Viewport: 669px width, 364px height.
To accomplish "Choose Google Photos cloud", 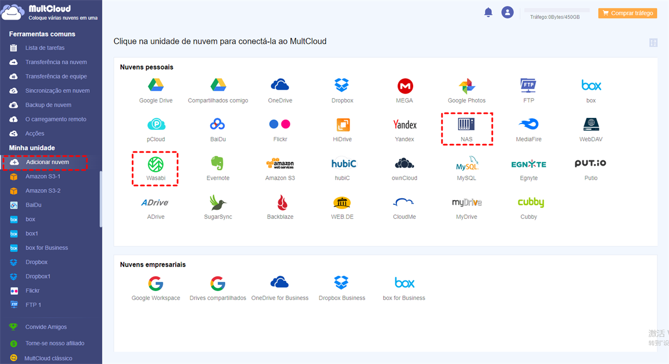I will pos(467,86).
